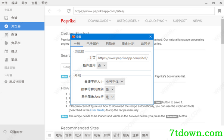Open the 显示图像占位符 dropdown
Image resolution: width=224 pixels, height=140 pixels.
[x=110, y=97]
